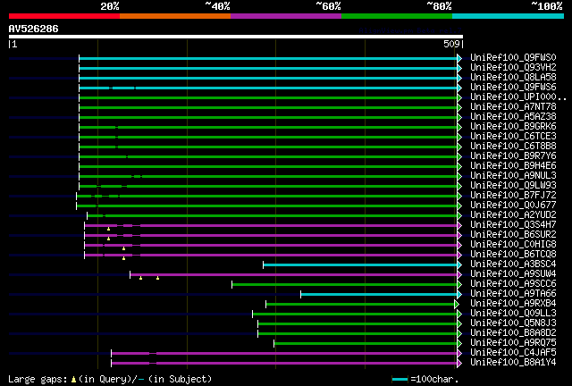Click the UniRef100_A9SUW4 text

pyautogui.click(x=513, y=274)
